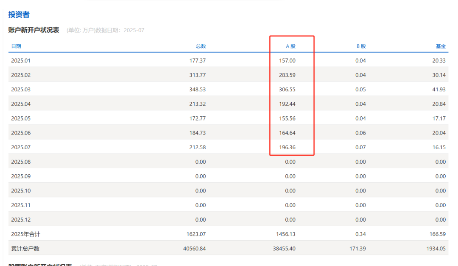
Task: Select the 2025.08 date row
Action: 229,162
